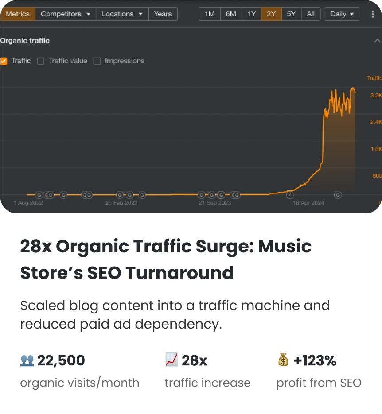Image resolution: width=382 pixels, height=414 pixels.
Task: Collapse the Organic traffic section chevron
Action: [x=377, y=41]
